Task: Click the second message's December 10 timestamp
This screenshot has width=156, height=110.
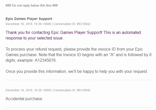Action: point(28,90)
